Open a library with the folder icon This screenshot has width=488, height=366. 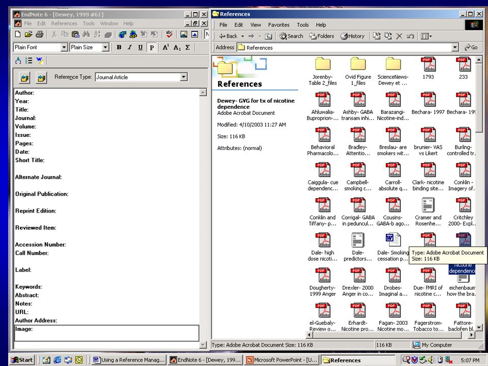pos(28,34)
